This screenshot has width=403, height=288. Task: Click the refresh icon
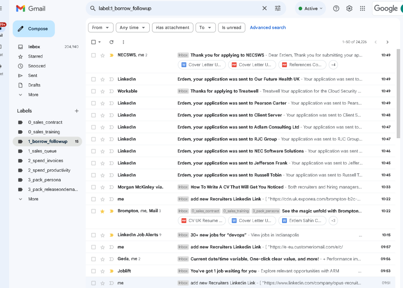[111, 42]
